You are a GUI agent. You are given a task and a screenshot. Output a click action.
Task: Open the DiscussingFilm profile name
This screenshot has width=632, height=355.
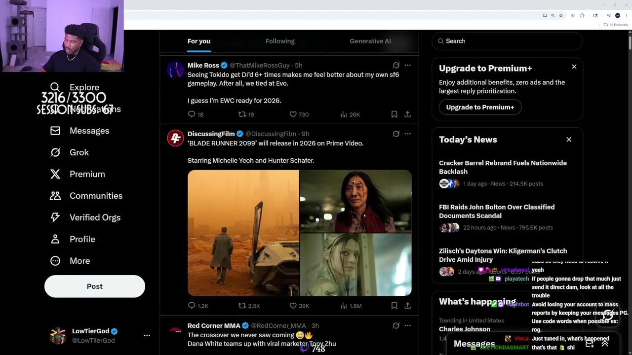pos(211,134)
